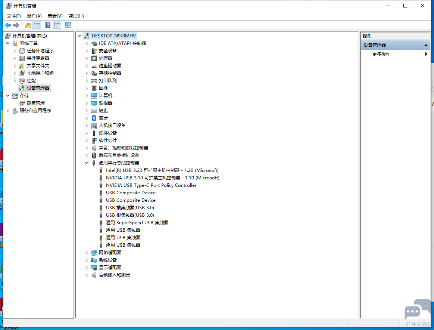The height and width of the screenshot is (330, 434).
Task: Click the 显示适配器 display adapter icon
Action: coord(94,268)
